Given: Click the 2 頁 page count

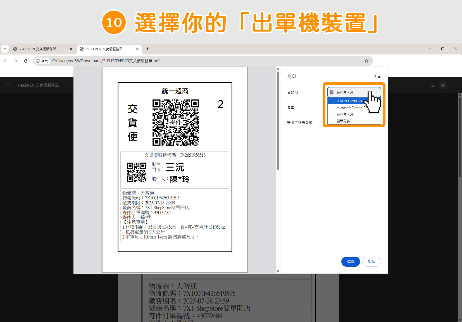Looking at the screenshot, I should 377,77.
